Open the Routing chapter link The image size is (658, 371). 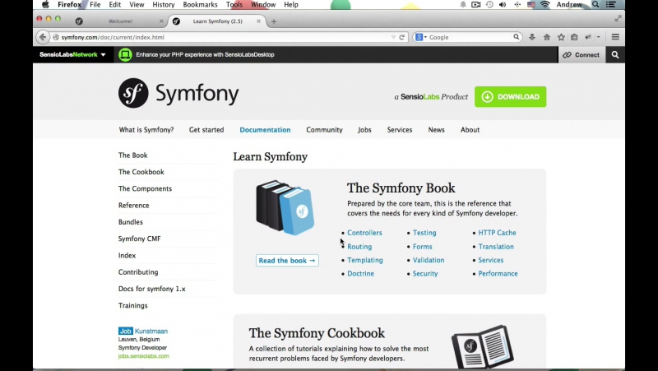(359, 246)
